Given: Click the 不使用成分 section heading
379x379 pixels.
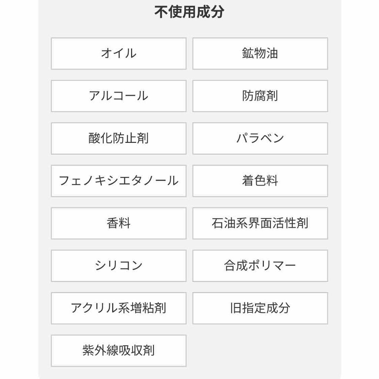Looking at the screenshot, I should (189, 12).
